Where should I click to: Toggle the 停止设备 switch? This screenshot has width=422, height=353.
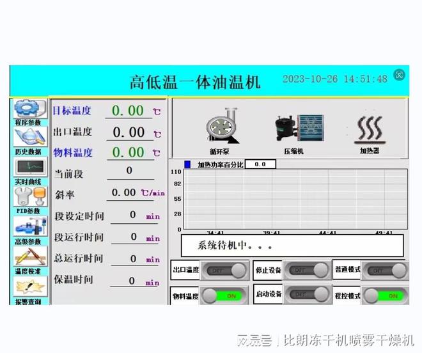[308, 270]
